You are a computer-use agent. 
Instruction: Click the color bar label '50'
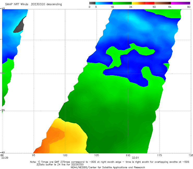tap(154, 7)
